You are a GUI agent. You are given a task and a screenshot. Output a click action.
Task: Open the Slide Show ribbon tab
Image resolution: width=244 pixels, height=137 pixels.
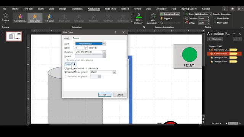[x=111, y=9]
